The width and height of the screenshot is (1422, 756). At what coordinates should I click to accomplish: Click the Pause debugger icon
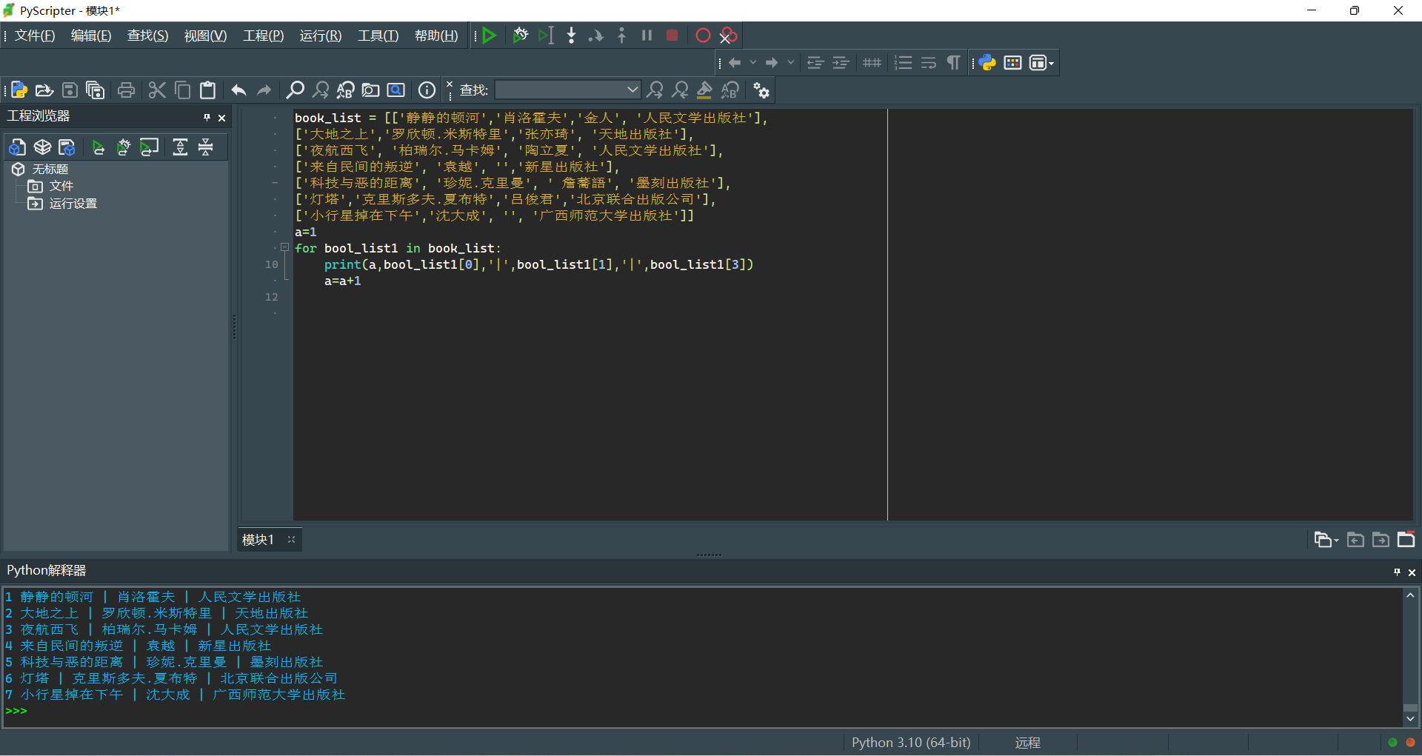647,36
